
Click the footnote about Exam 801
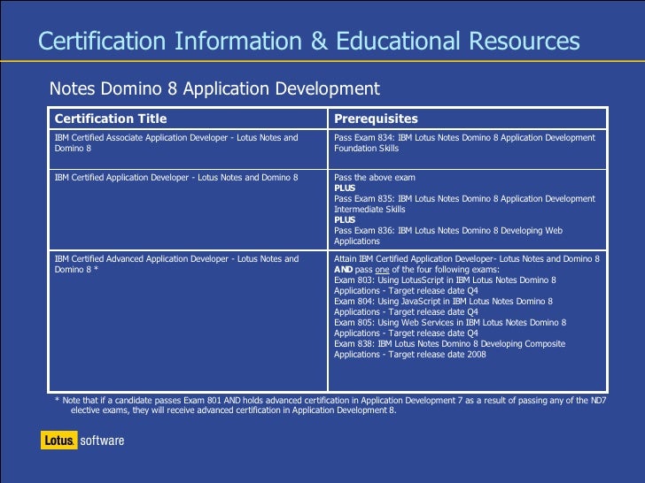coord(330,405)
